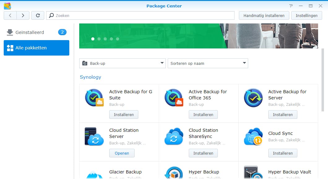Image resolution: width=328 pixels, height=179 pixels.
Task: Open the help question mark button
Action: pos(291,6)
